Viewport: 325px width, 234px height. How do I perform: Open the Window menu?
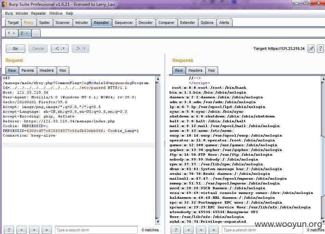click(56, 13)
